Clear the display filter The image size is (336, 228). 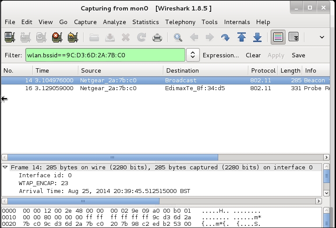(253, 55)
